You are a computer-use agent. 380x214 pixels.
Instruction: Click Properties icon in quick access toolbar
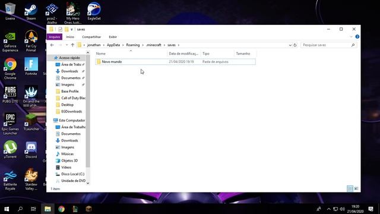click(x=60, y=29)
